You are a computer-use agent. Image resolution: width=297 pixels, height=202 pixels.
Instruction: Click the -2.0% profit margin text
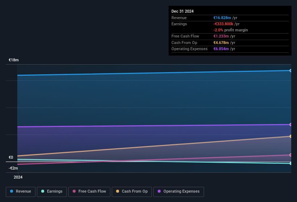(230, 30)
